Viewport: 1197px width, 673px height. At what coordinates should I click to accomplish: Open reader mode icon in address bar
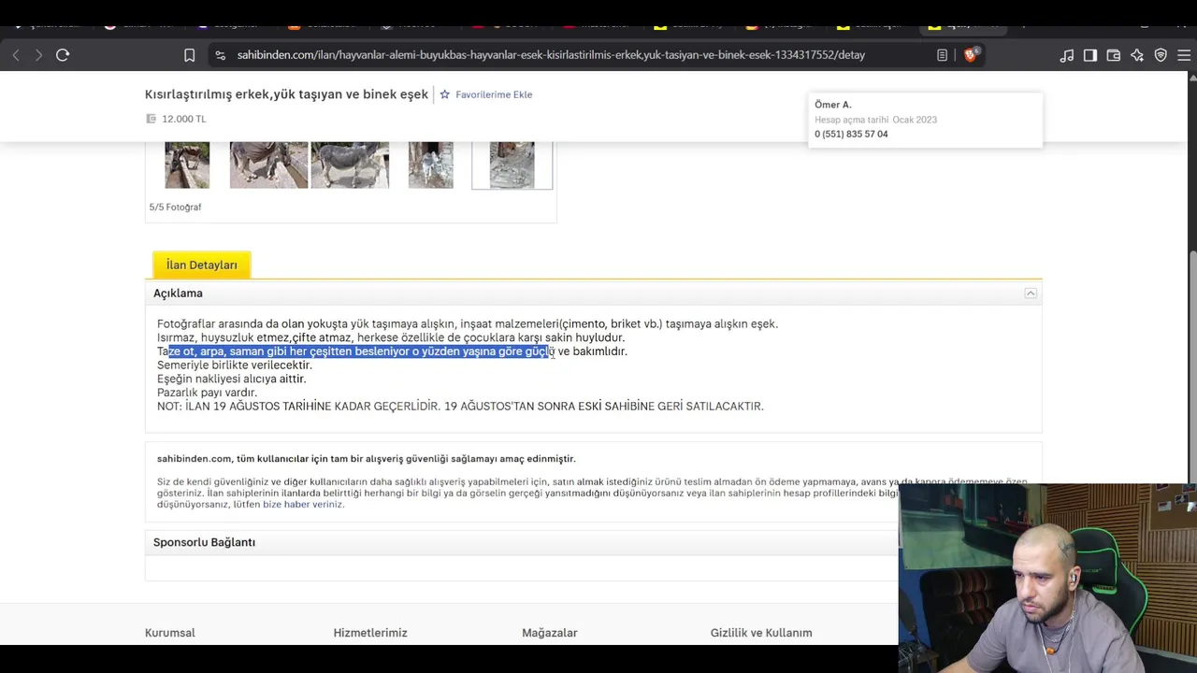[942, 55]
